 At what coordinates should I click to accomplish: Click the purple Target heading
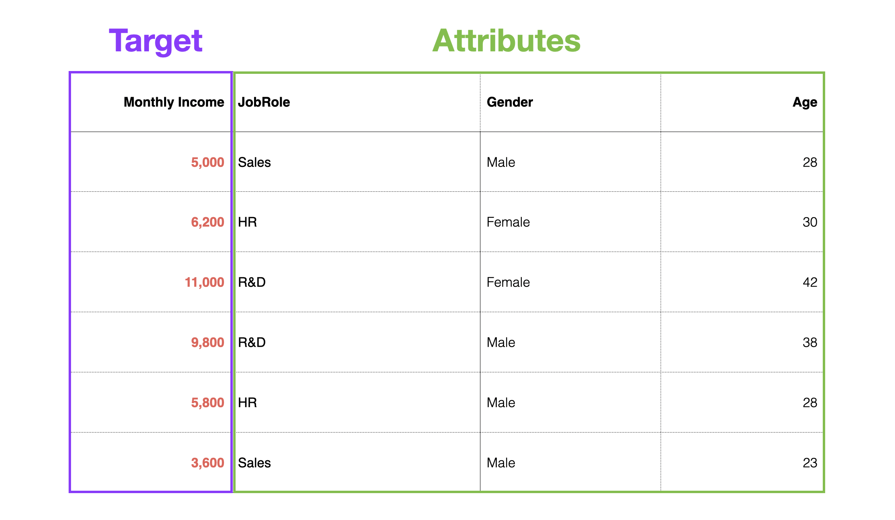[x=156, y=41]
